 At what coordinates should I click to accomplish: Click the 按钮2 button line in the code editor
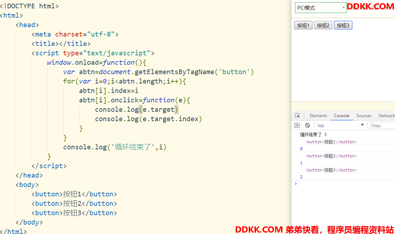(74, 203)
